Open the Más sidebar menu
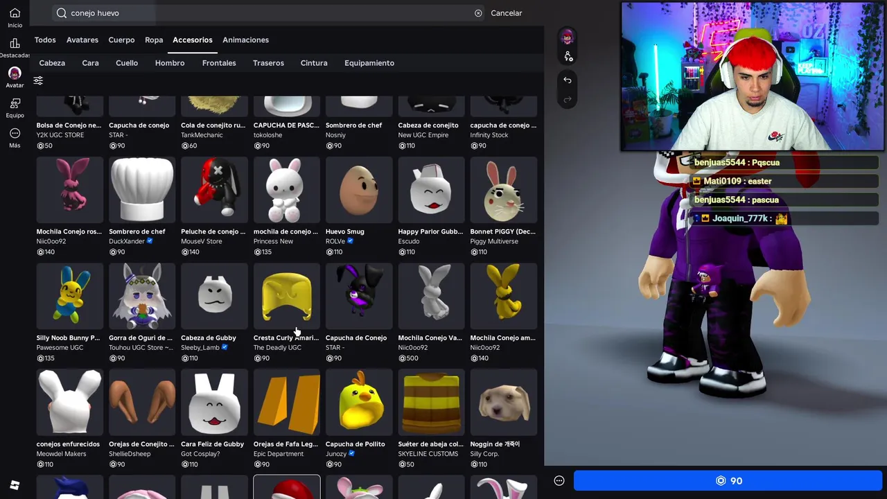The width and height of the screenshot is (887, 499). pos(15,133)
